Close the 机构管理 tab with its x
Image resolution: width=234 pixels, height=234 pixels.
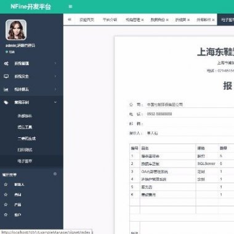(x=142, y=20)
